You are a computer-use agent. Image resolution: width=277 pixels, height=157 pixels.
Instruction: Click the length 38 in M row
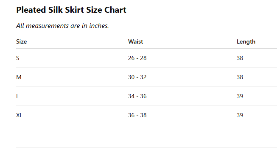(x=240, y=77)
